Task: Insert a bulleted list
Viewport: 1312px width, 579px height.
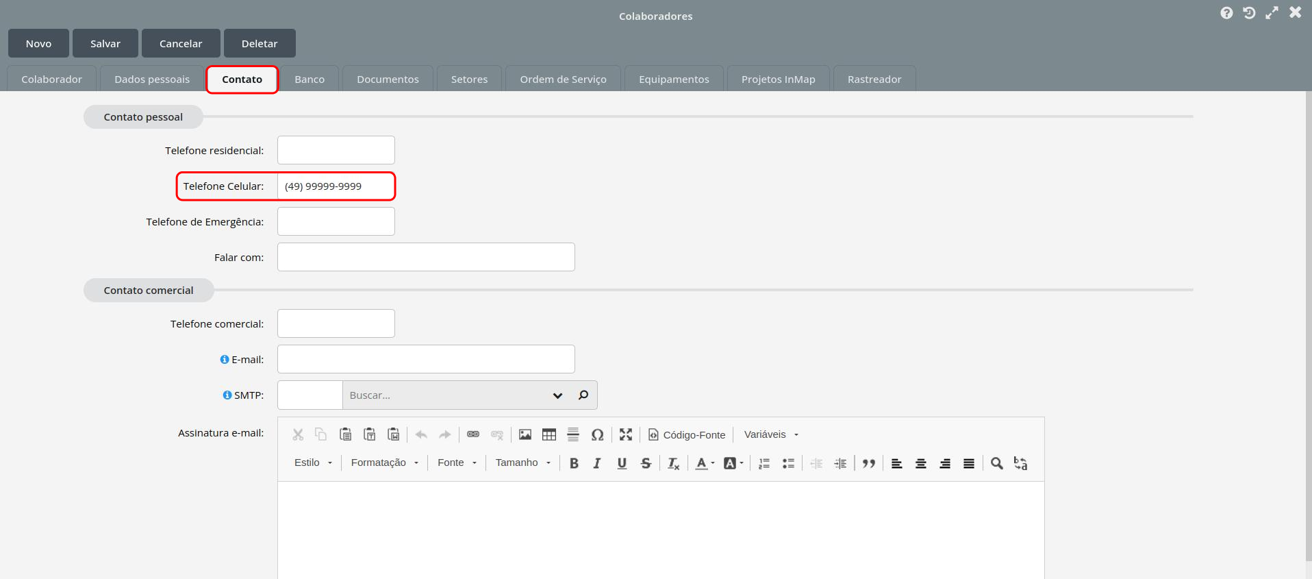Action: 788,463
